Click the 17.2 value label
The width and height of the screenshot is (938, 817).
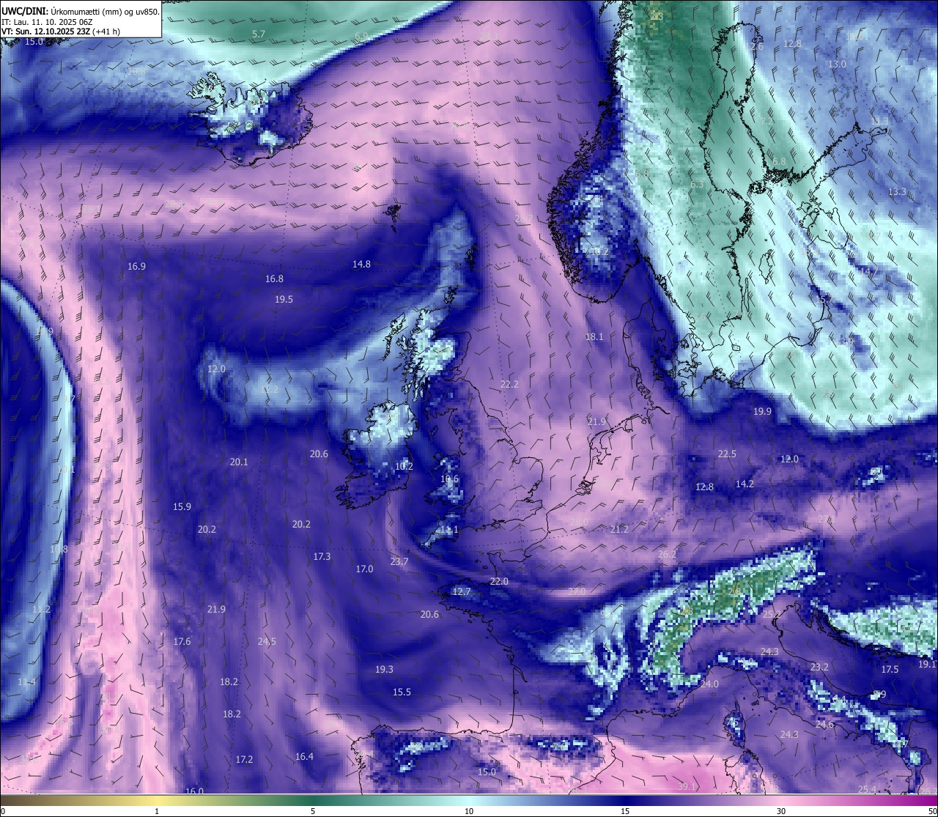pyautogui.click(x=244, y=760)
